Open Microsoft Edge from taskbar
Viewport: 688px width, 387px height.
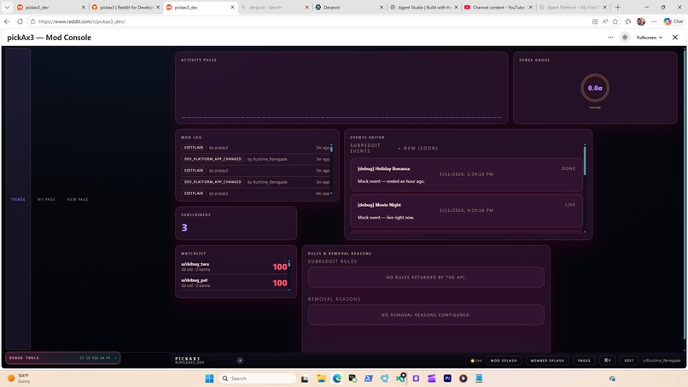click(337, 378)
